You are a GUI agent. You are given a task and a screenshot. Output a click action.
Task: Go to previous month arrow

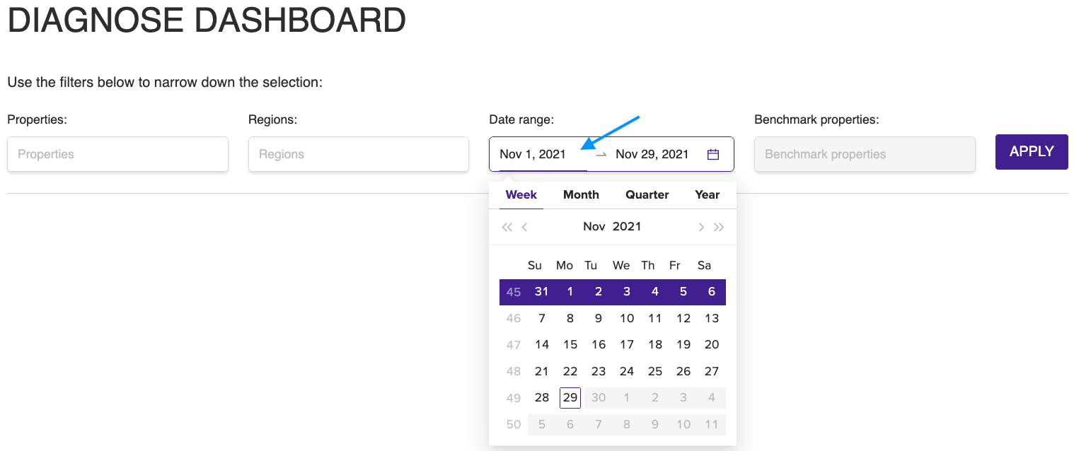tap(524, 227)
